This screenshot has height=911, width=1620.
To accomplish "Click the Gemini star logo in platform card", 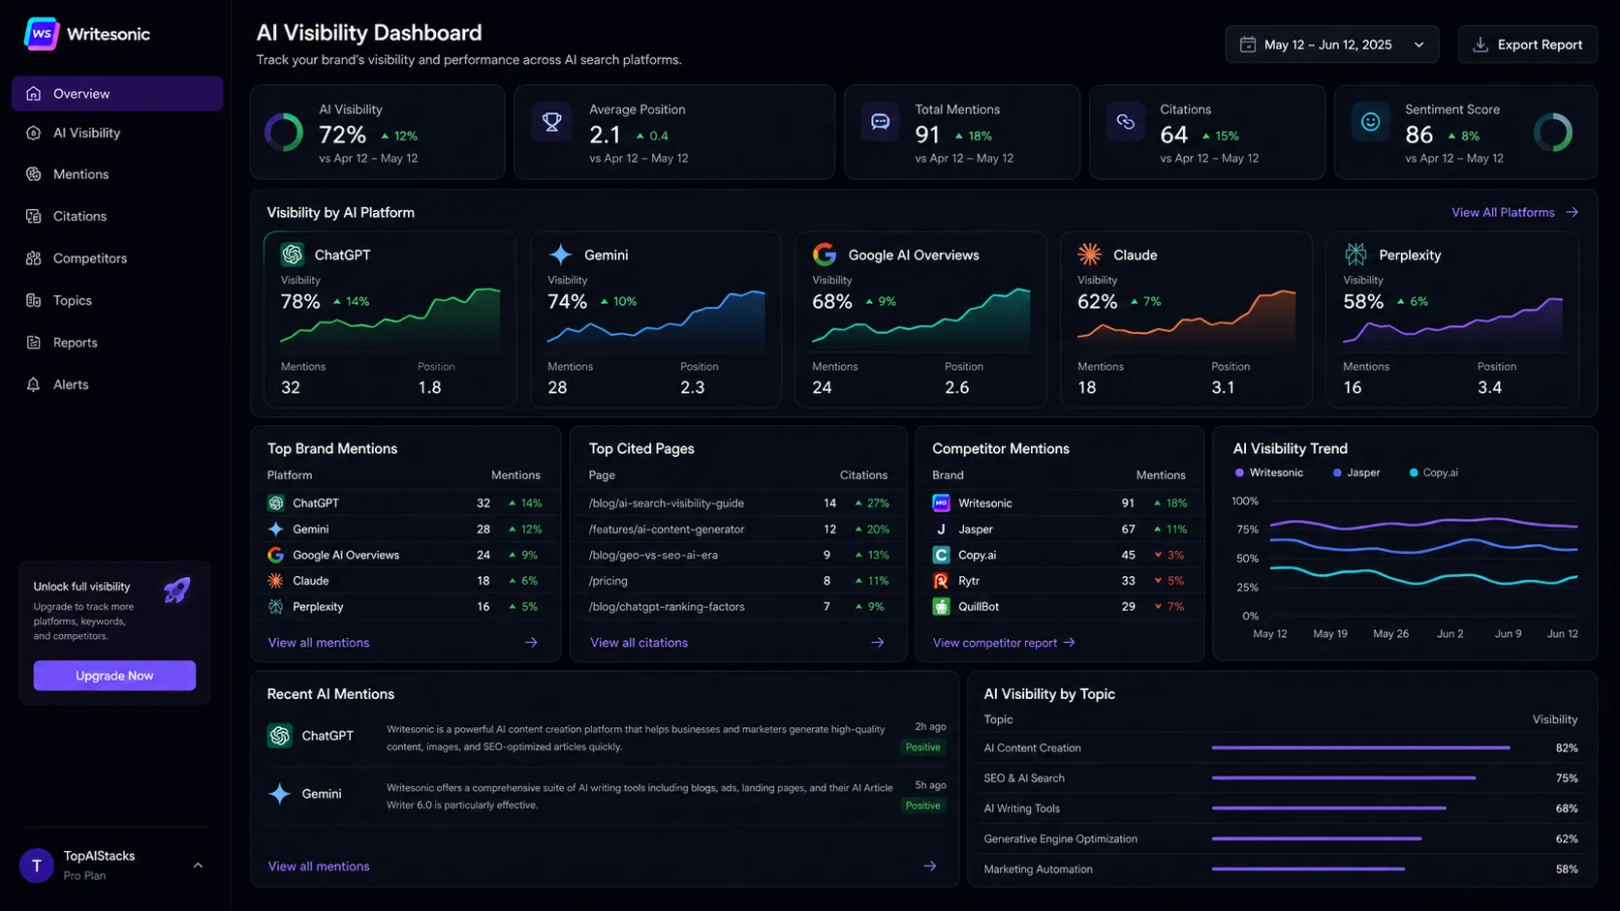I will pos(560,255).
